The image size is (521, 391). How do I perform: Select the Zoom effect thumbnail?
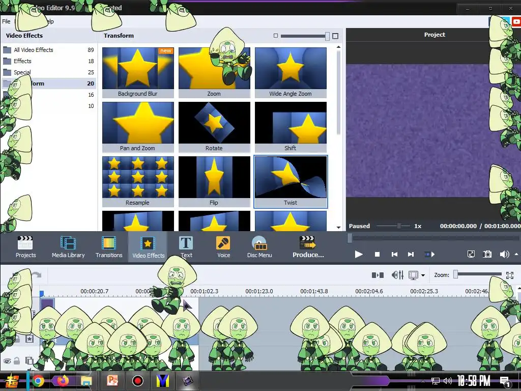214,72
